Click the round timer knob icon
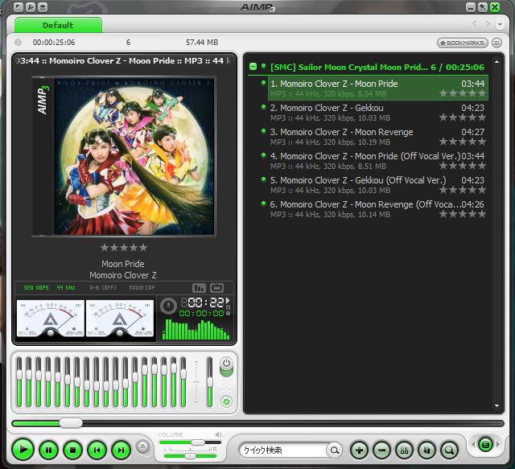 (x=168, y=306)
